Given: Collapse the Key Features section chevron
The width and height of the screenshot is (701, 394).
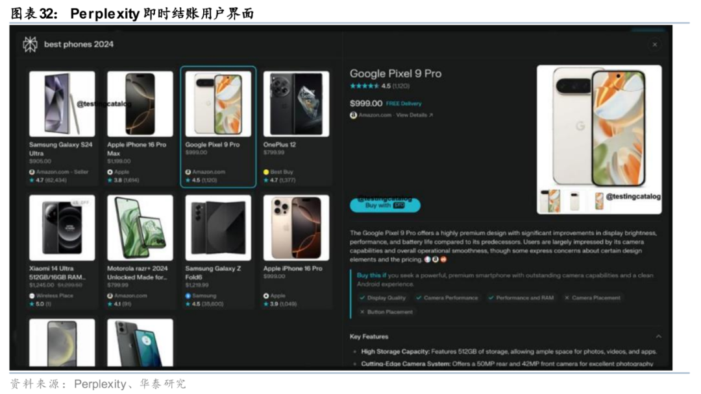Looking at the screenshot, I should point(658,336).
